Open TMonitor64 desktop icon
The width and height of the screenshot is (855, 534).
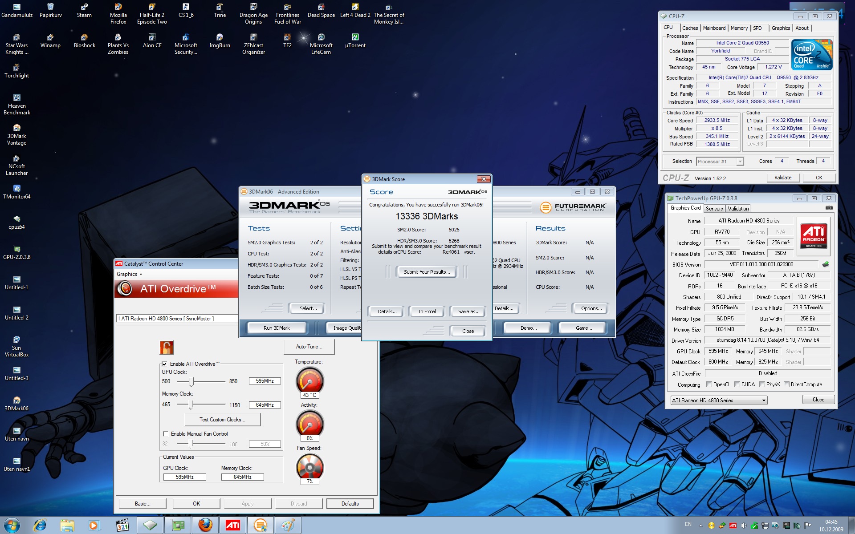click(16, 192)
